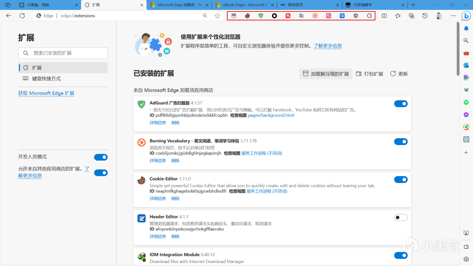
Task: Open the extensions puzzle-piece menu in toolbar
Action: [x=369, y=16]
